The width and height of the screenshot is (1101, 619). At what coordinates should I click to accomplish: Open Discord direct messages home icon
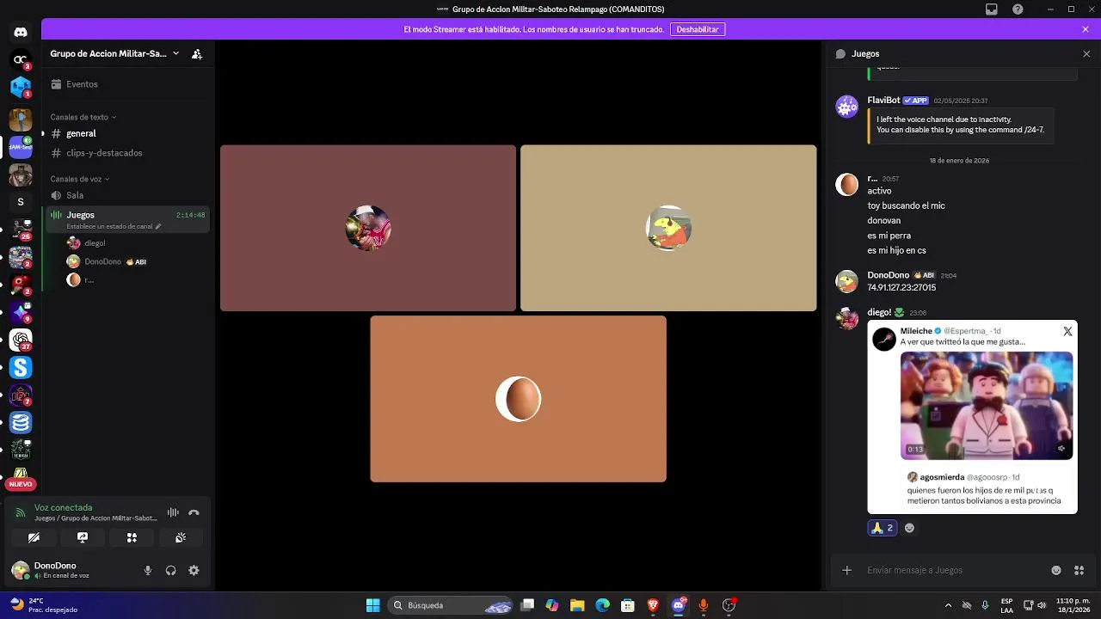pos(21,32)
